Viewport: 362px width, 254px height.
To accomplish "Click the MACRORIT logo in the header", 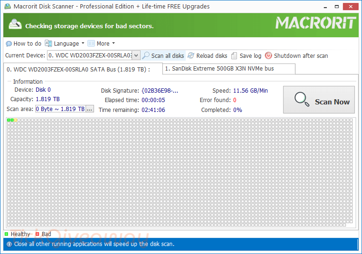I will coord(316,23).
